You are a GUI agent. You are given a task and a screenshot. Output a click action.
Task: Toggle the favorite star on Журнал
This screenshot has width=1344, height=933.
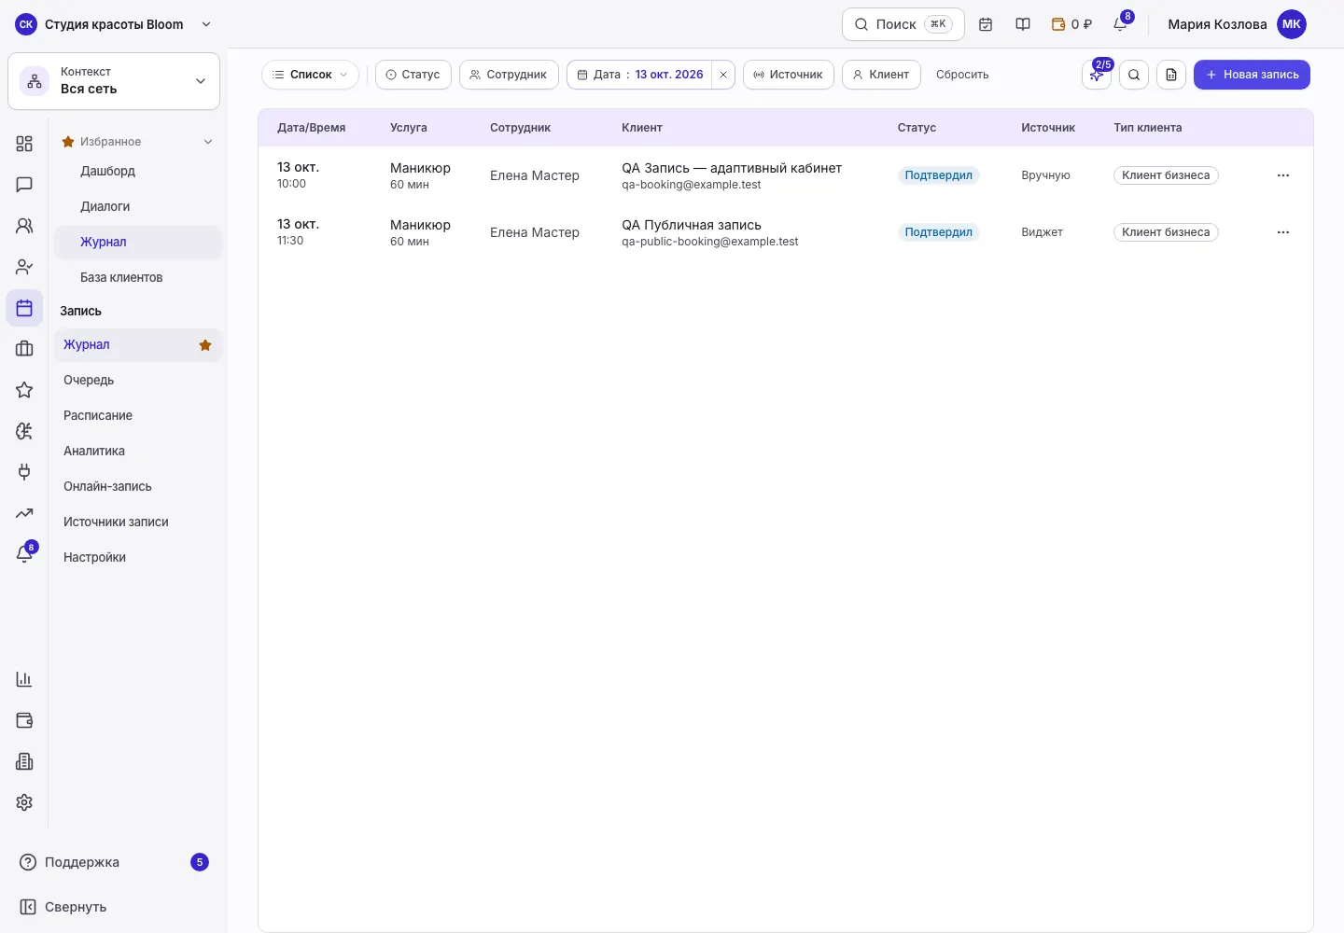pyautogui.click(x=205, y=345)
